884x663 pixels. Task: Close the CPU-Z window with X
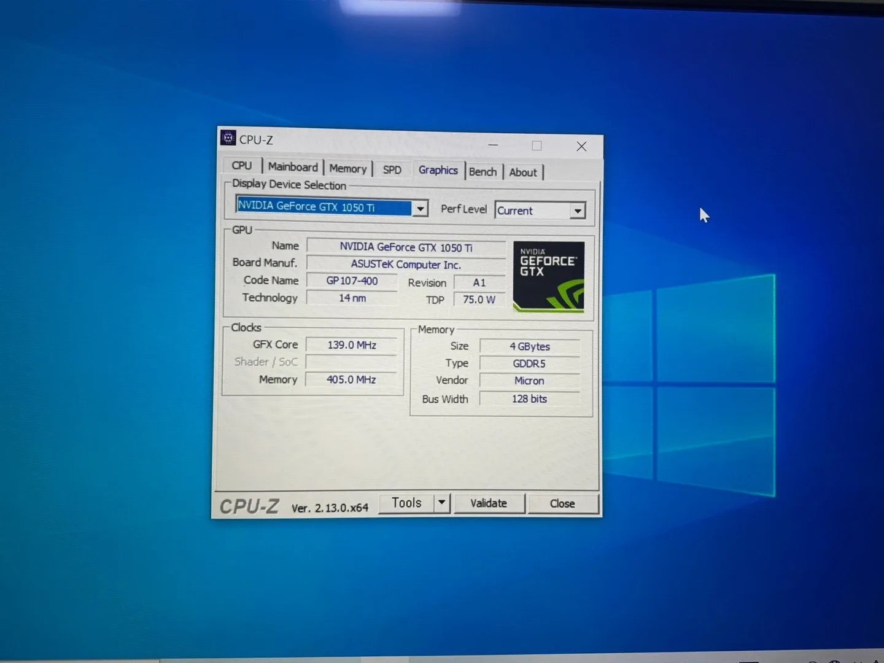[581, 146]
